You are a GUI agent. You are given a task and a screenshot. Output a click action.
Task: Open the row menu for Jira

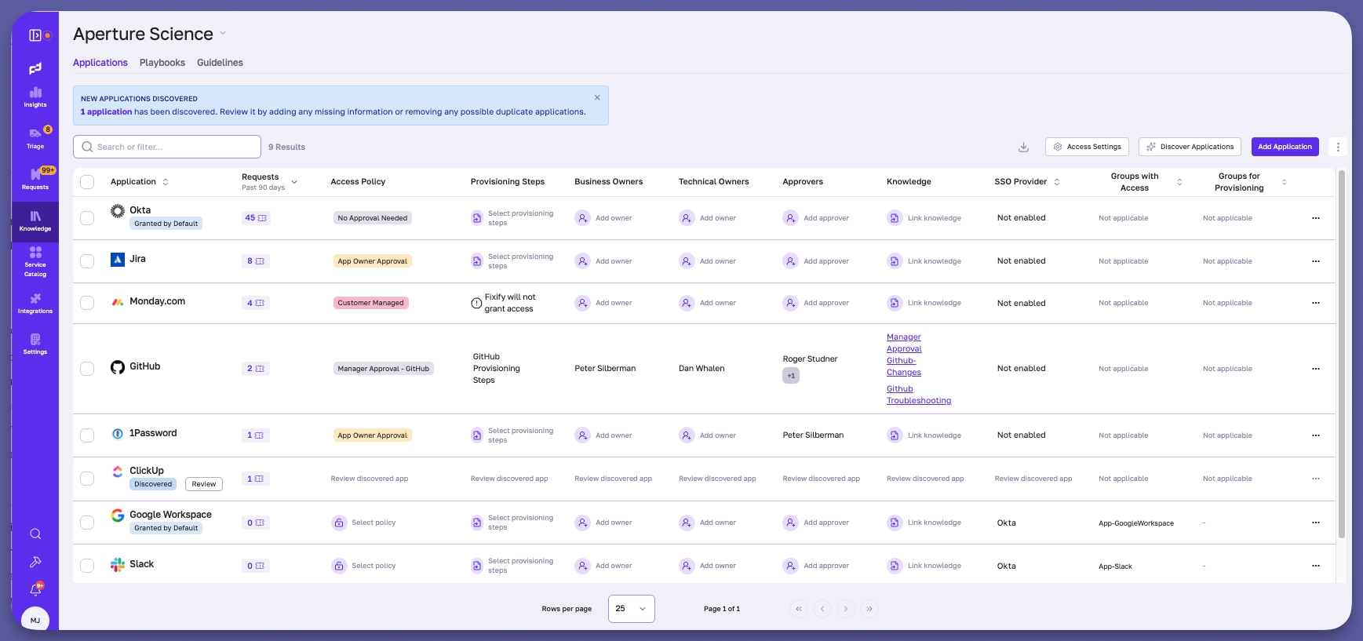tap(1316, 261)
